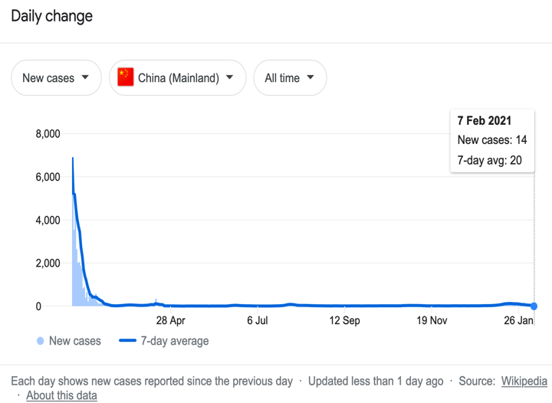Click the 7 Feb 2021 tooltip box
The width and height of the screenshot is (552, 403).
tap(492, 141)
